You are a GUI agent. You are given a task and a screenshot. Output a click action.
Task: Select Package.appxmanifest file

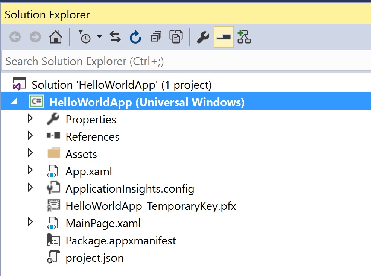pyautogui.click(x=121, y=241)
